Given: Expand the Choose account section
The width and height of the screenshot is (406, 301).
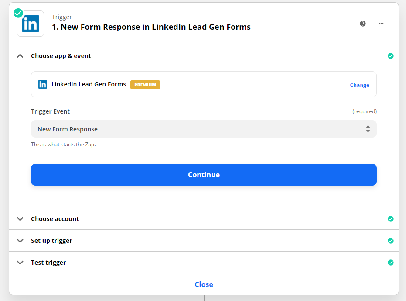Looking at the screenshot, I should (x=20, y=219).
